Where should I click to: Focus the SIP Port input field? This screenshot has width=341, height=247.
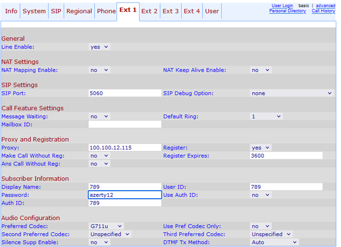[x=125, y=93]
